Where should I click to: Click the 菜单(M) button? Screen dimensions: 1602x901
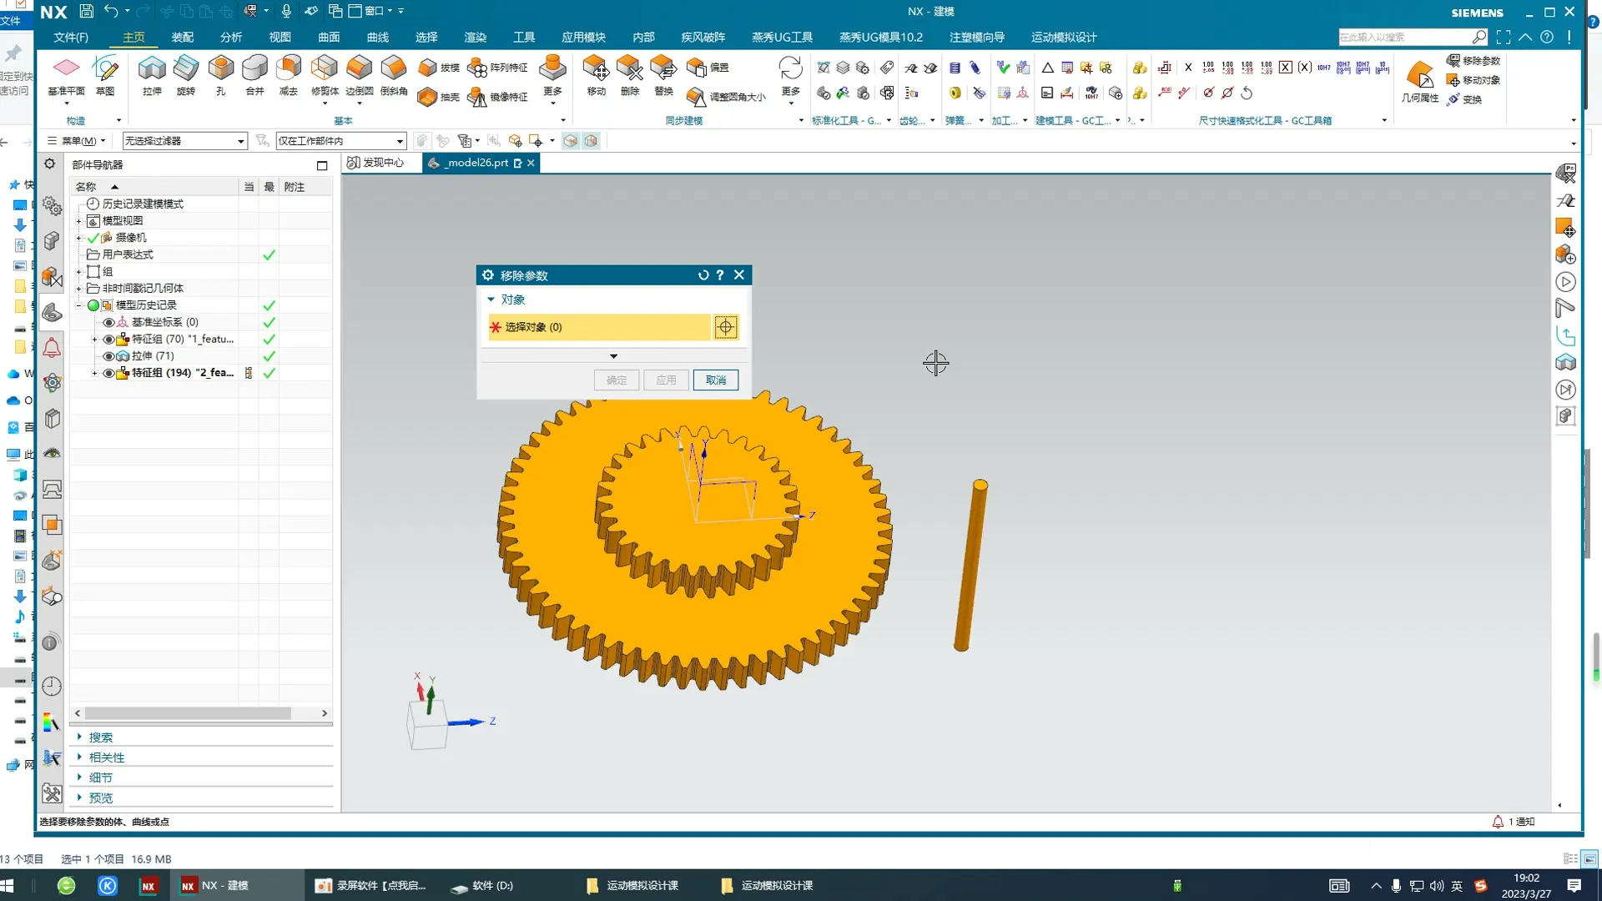(x=78, y=141)
